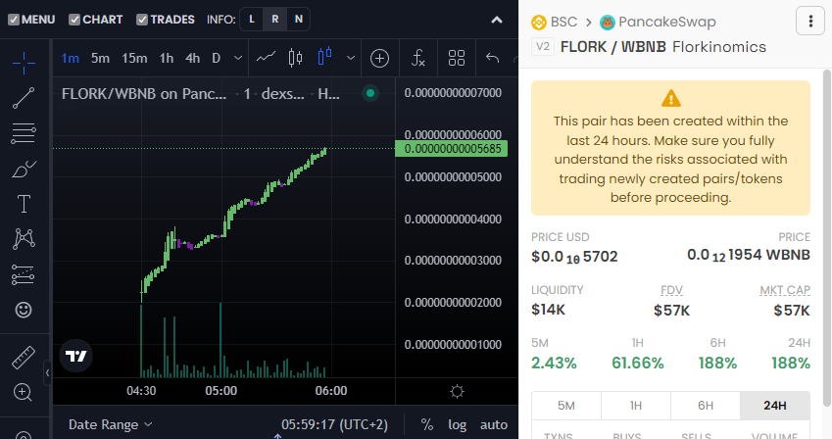Collapse the drawing toolbar side arrow
The width and height of the screenshot is (832, 439).
coord(47,373)
